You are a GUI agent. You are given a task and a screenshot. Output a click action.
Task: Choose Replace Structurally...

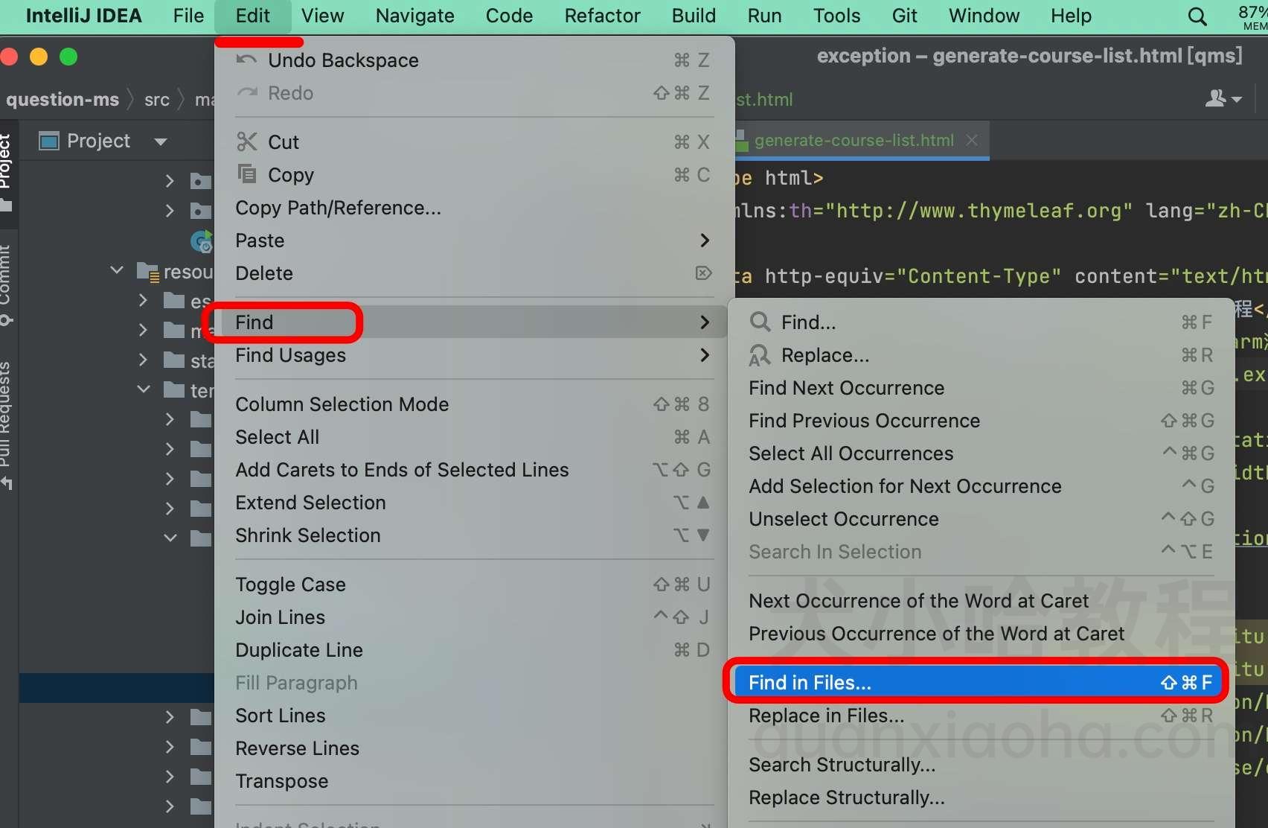(981, 797)
